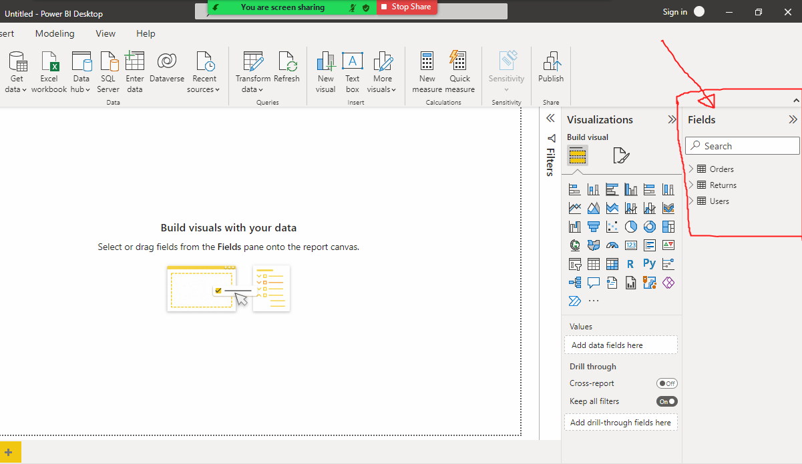Select the stacked column chart visual
The height and width of the screenshot is (464, 802).
coord(593,190)
